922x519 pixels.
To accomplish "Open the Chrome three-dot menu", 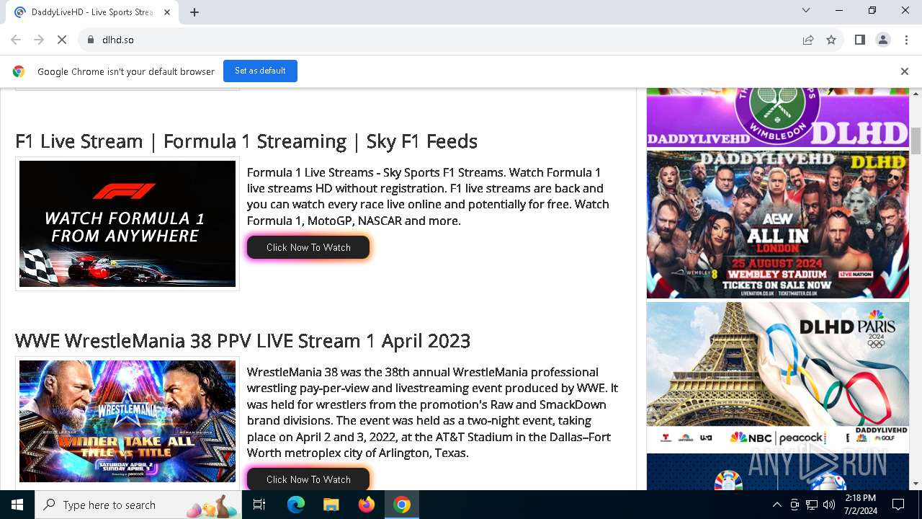I will pyautogui.click(x=906, y=40).
